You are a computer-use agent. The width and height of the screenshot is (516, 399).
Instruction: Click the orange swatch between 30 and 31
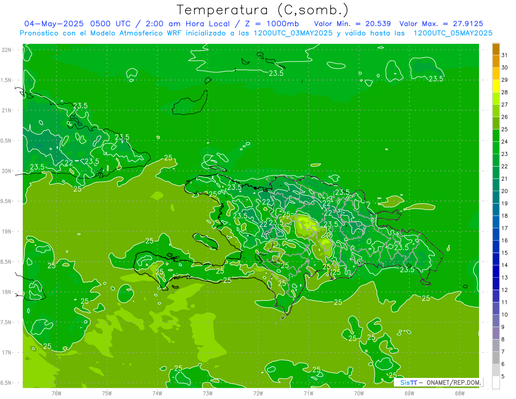tap(496, 62)
